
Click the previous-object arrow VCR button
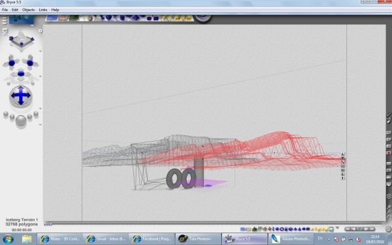[x=353, y=229]
